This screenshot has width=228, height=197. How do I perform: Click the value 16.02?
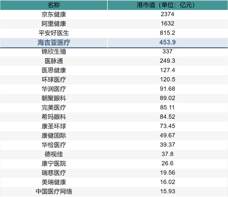pos(168,182)
